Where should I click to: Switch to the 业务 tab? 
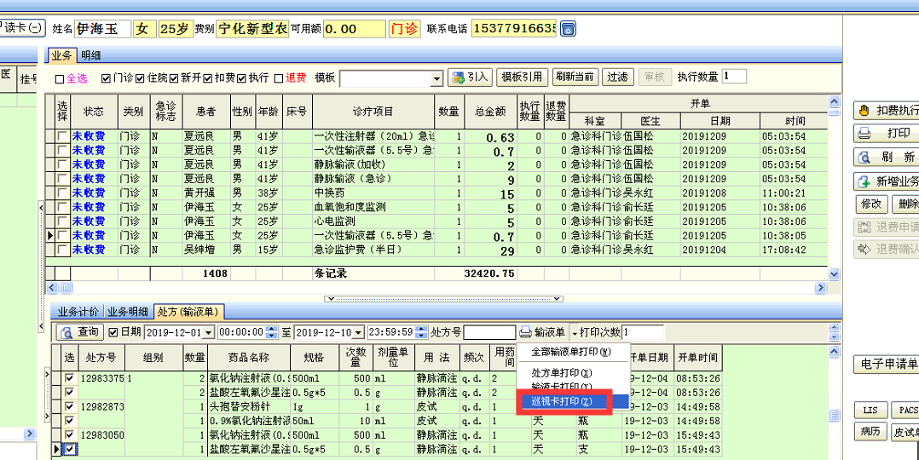click(61, 55)
